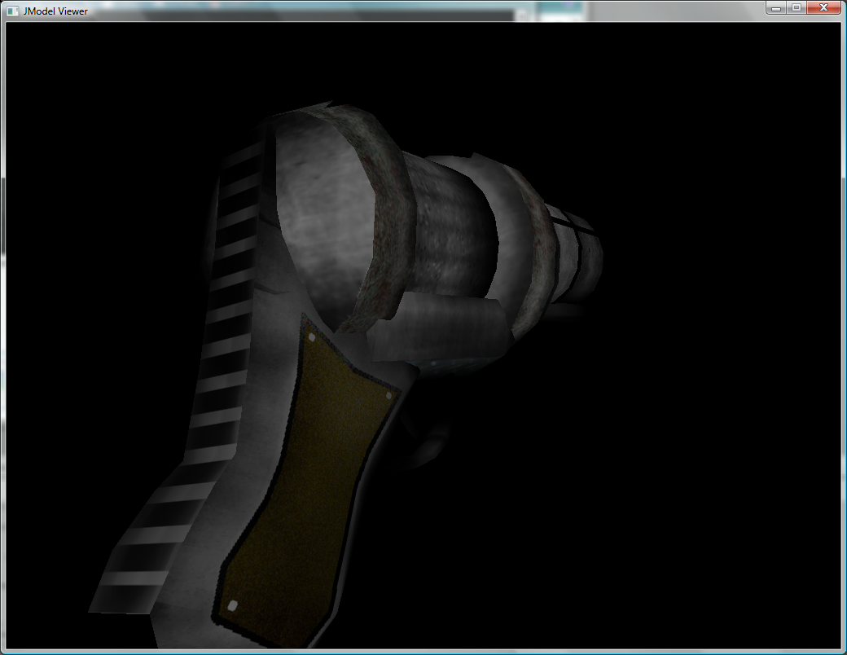Click the JModel Viewer title text
847x655 pixels.
point(55,11)
